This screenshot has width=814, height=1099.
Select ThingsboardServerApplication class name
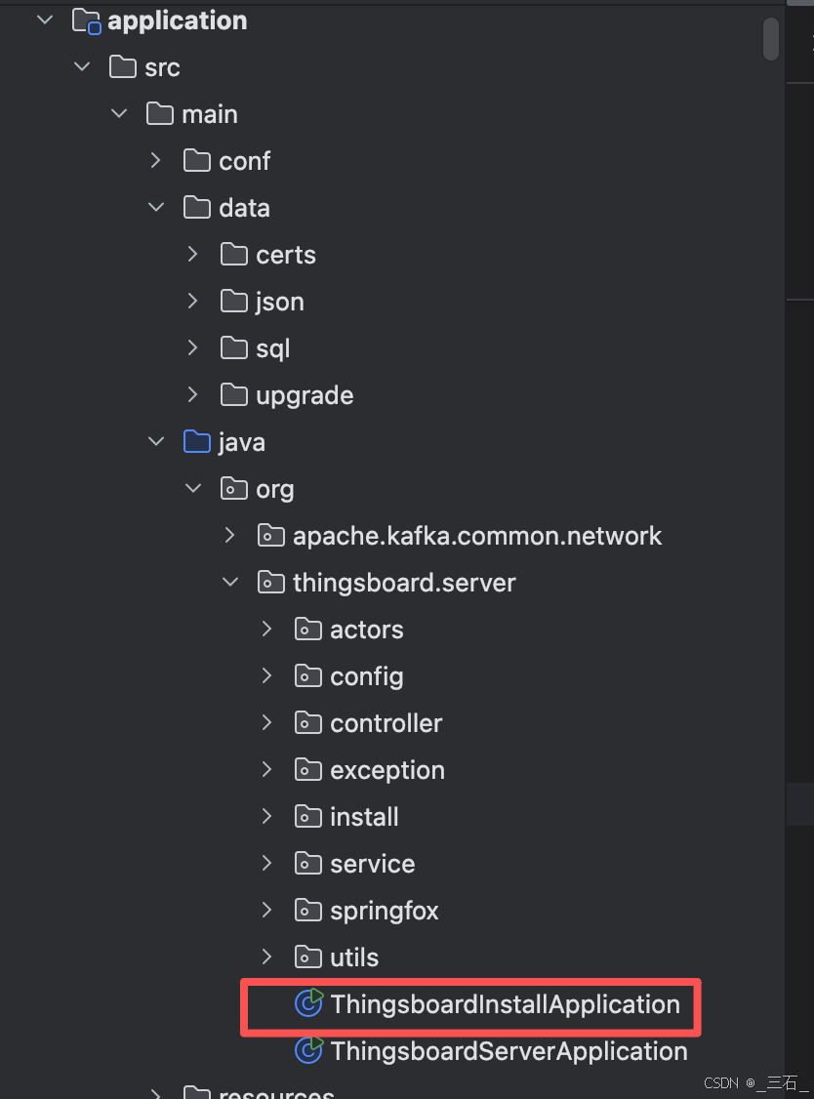click(509, 1050)
